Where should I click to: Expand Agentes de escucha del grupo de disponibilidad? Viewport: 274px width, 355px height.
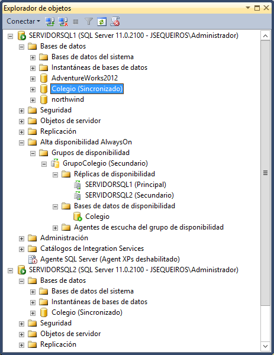(x=55, y=228)
